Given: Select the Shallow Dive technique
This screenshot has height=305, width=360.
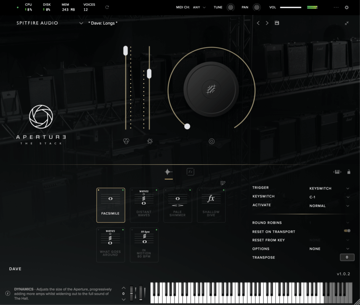Looking at the screenshot, I should (x=211, y=205).
